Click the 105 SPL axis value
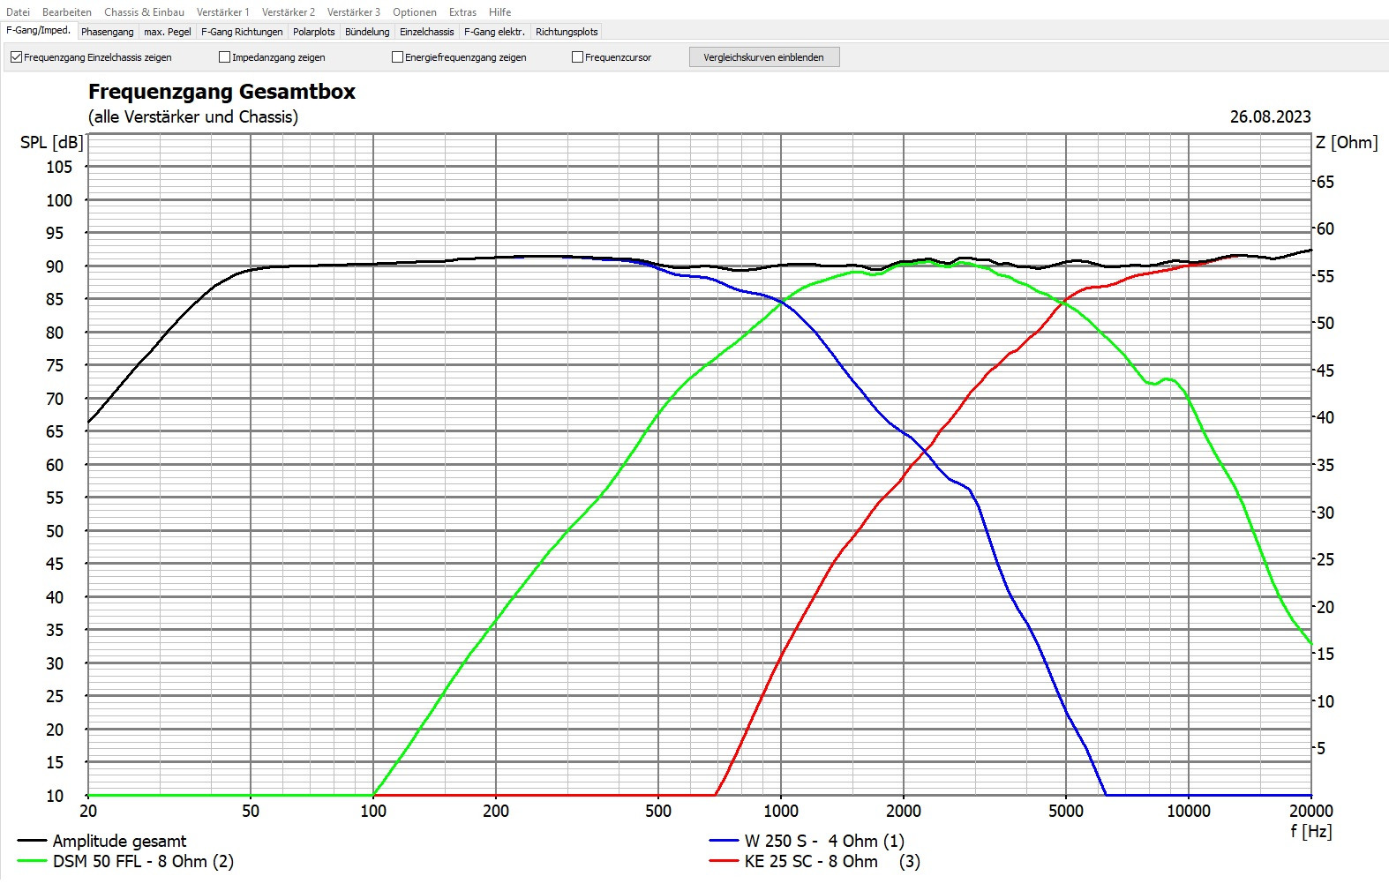 click(x=59, y=167)
